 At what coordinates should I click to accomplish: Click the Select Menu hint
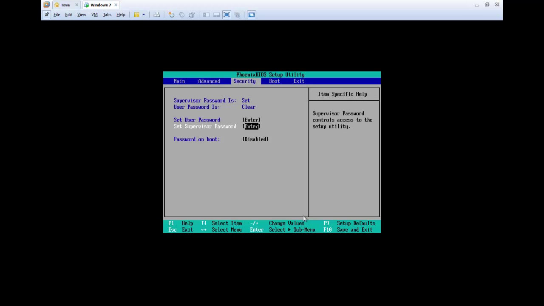click(221, 229)
